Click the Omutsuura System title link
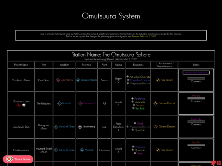The height and width of the screenshot is (166, 222). pos(111,16)
